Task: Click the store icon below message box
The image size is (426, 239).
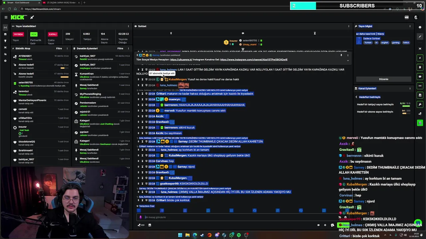Action: [x=150, y=225]
